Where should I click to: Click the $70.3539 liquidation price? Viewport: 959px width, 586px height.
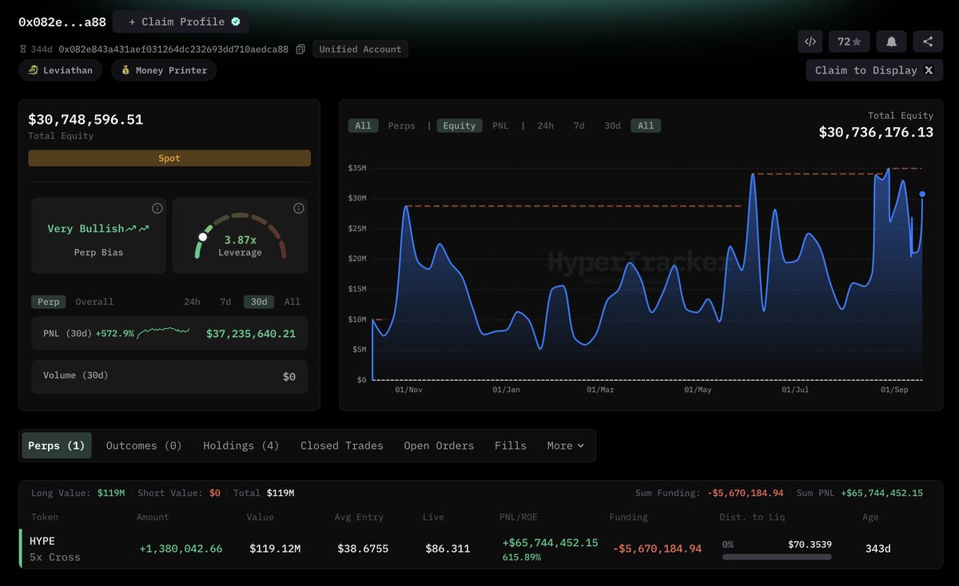point(810,544)
